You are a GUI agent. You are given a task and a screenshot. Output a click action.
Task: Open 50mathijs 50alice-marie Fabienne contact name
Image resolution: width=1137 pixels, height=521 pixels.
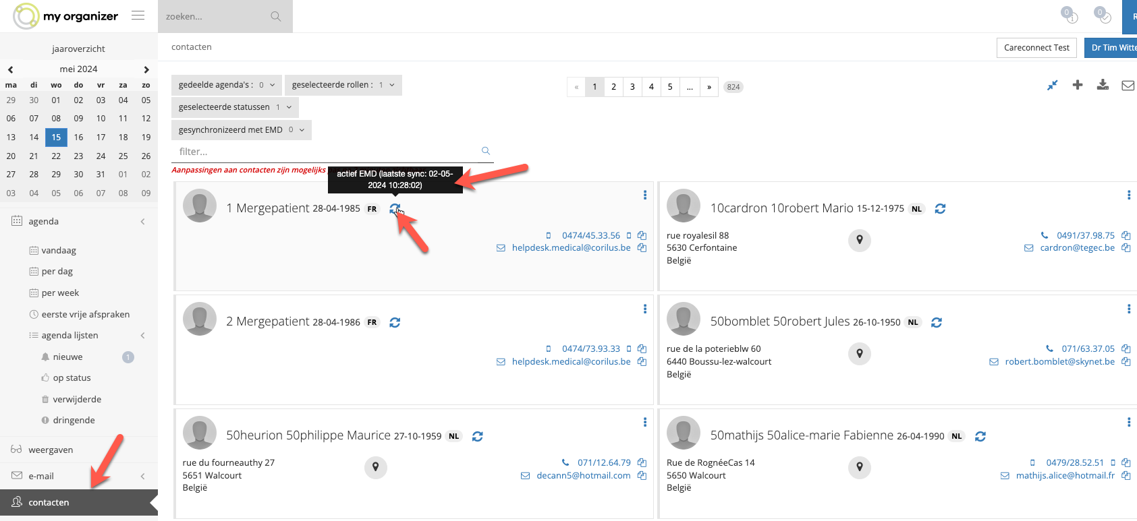pos(802,435)
